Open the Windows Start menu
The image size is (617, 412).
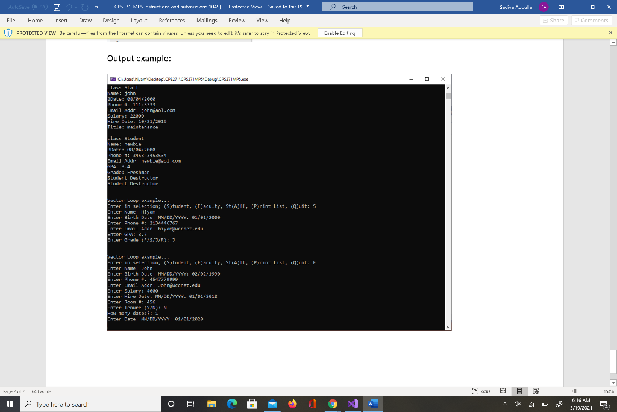[10, 404]
